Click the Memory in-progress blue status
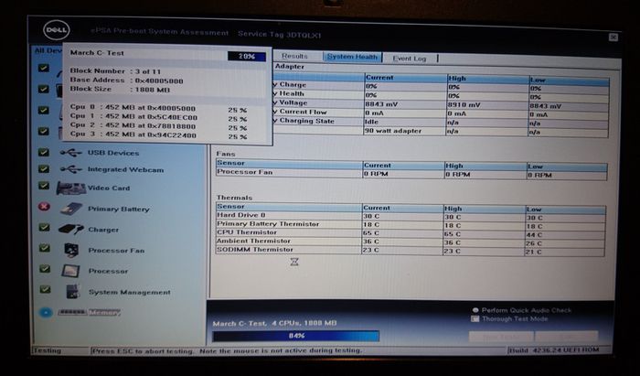This screenshot has height=376, width=640. [46, 312]
